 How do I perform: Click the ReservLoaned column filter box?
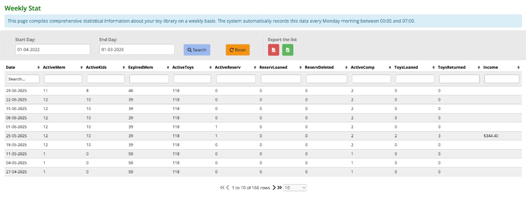(281, 79)
